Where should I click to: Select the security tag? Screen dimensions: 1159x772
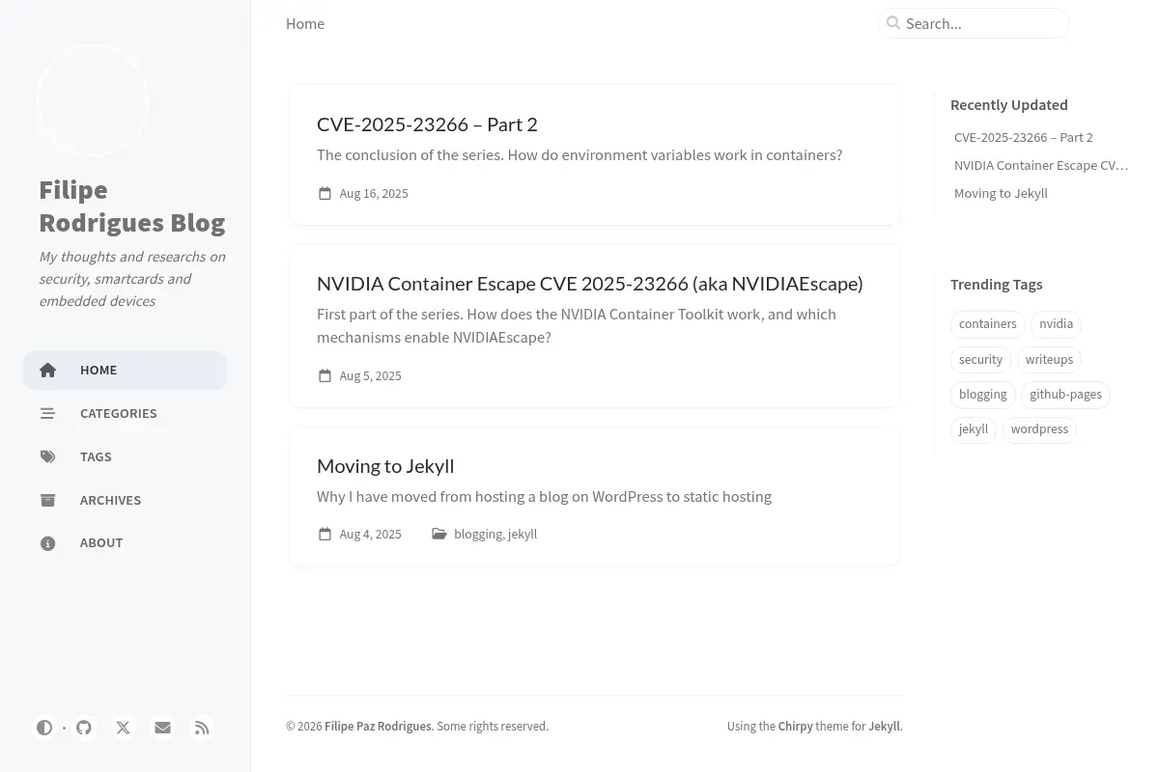coord(980,359)
